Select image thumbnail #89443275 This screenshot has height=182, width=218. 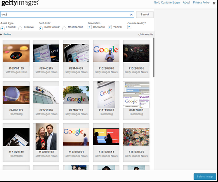click(x=46, y=53)
